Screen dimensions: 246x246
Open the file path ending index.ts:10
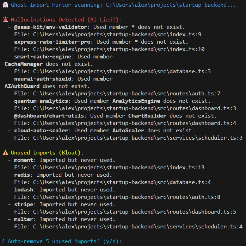point(119,49)
